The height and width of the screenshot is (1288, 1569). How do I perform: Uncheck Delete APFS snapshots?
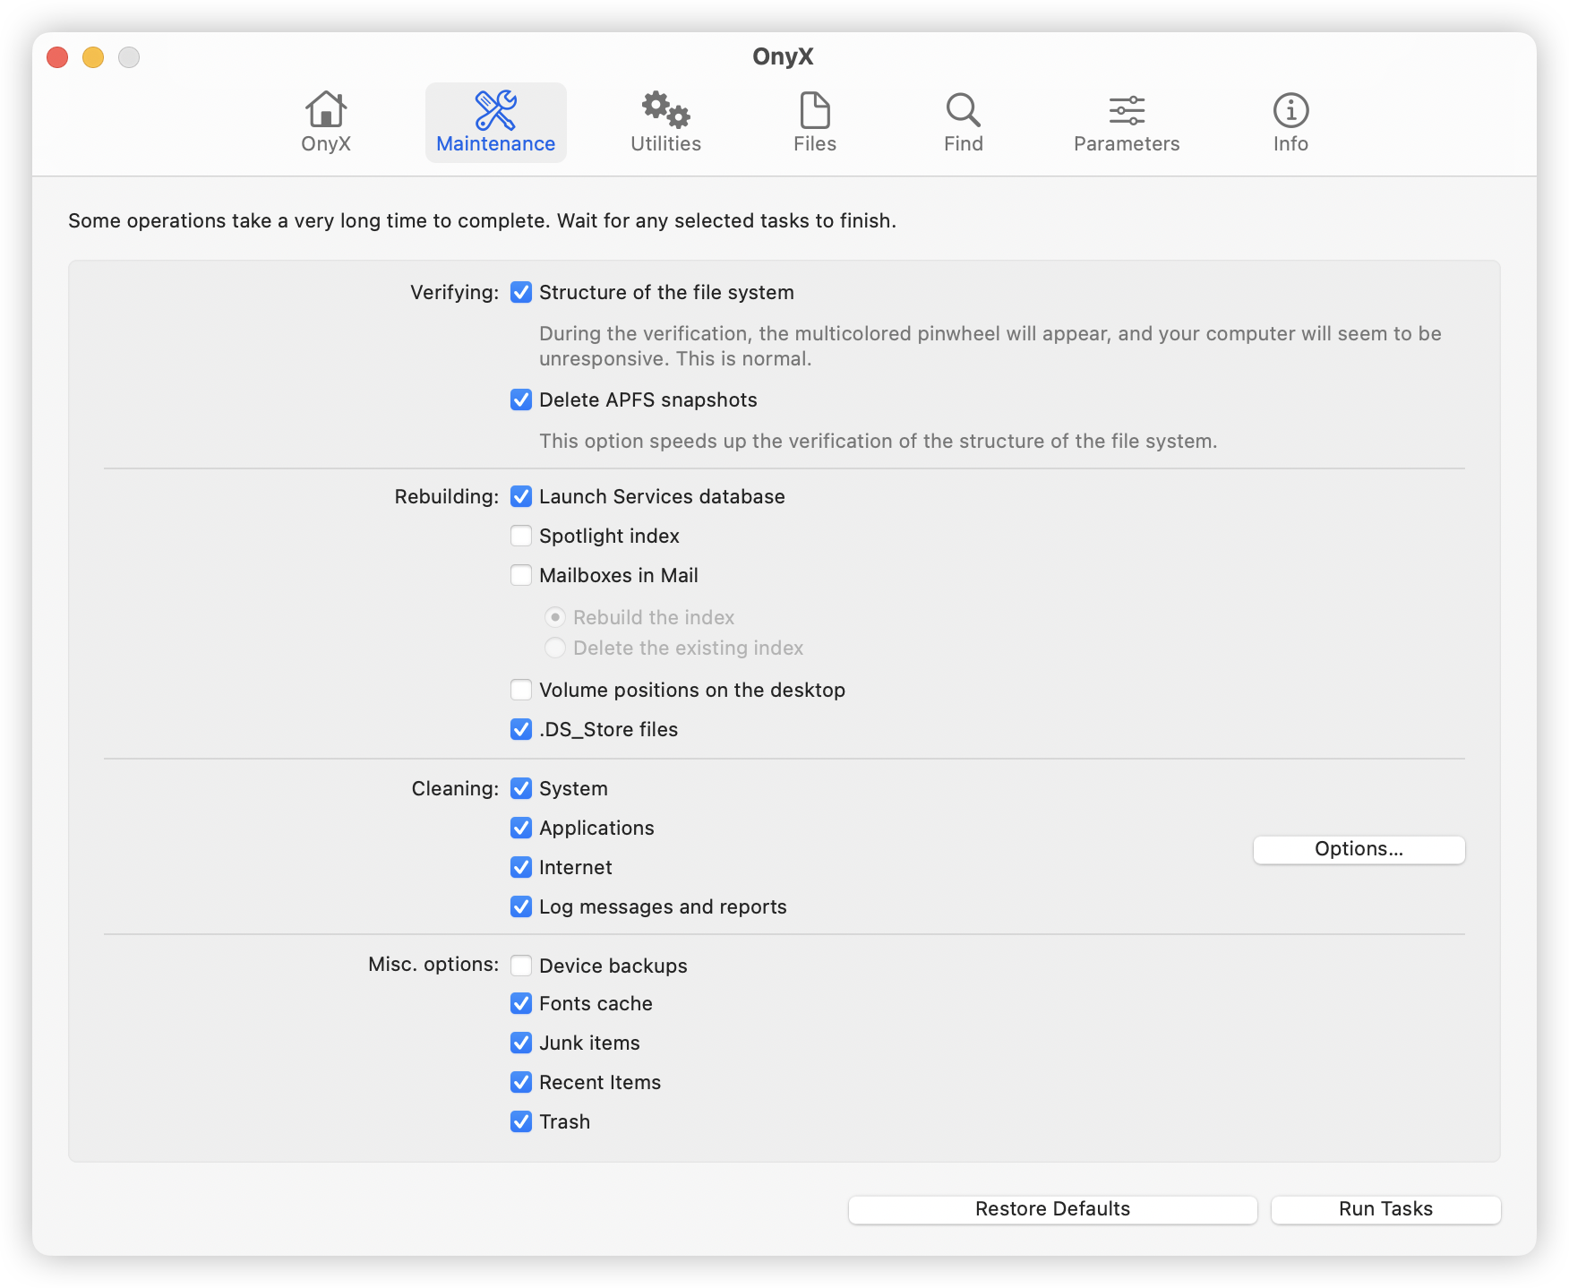click(521, 399)
